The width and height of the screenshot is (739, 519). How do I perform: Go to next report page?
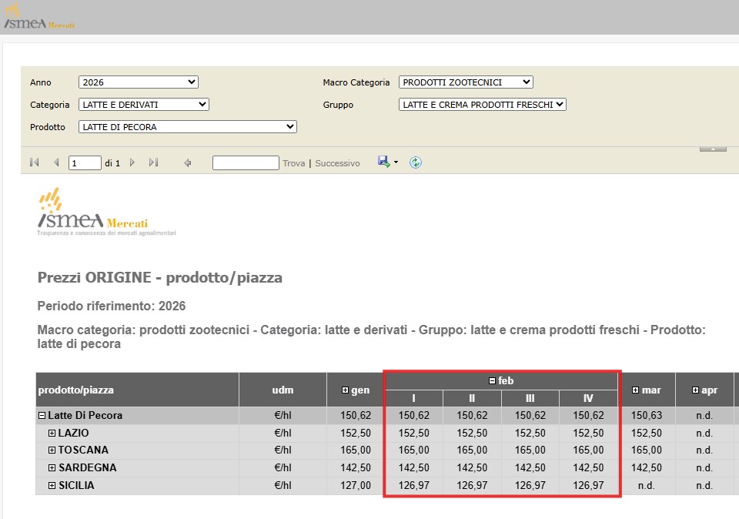132,162
